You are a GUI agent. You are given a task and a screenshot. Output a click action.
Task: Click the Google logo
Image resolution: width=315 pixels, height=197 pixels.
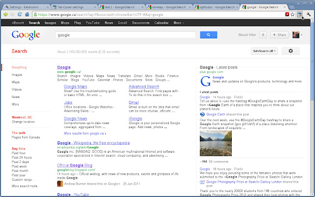click(x=26, y=35)
